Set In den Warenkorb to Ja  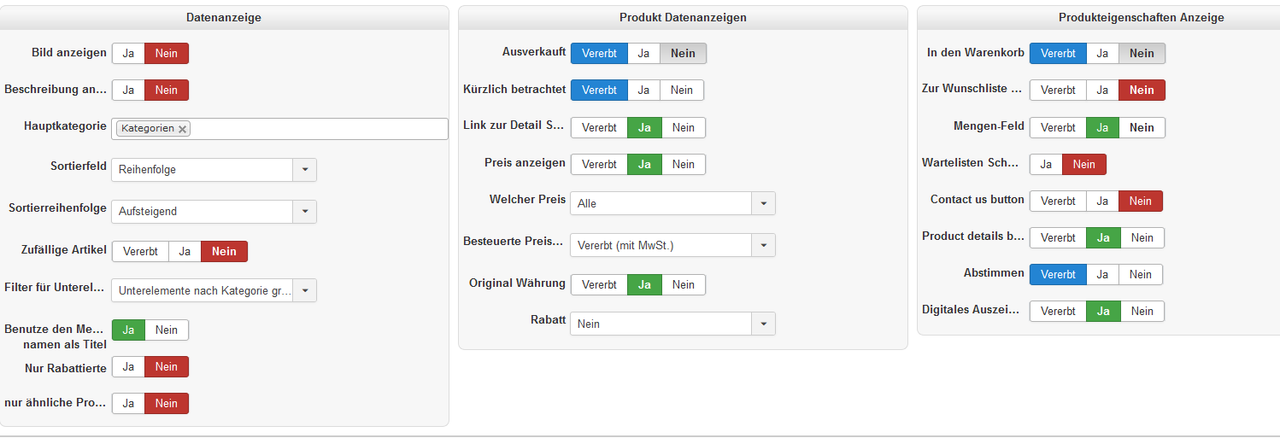pyautogui.click(x=1102, y=54)
